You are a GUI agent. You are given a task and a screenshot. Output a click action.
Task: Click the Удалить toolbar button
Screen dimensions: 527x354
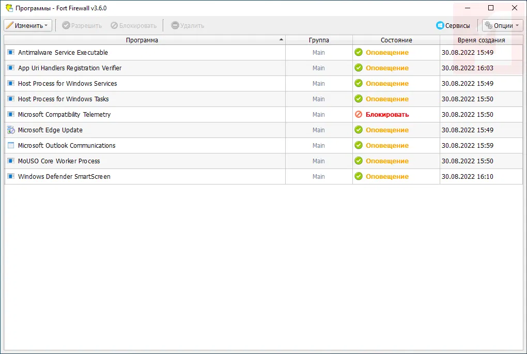pos(188,25)
